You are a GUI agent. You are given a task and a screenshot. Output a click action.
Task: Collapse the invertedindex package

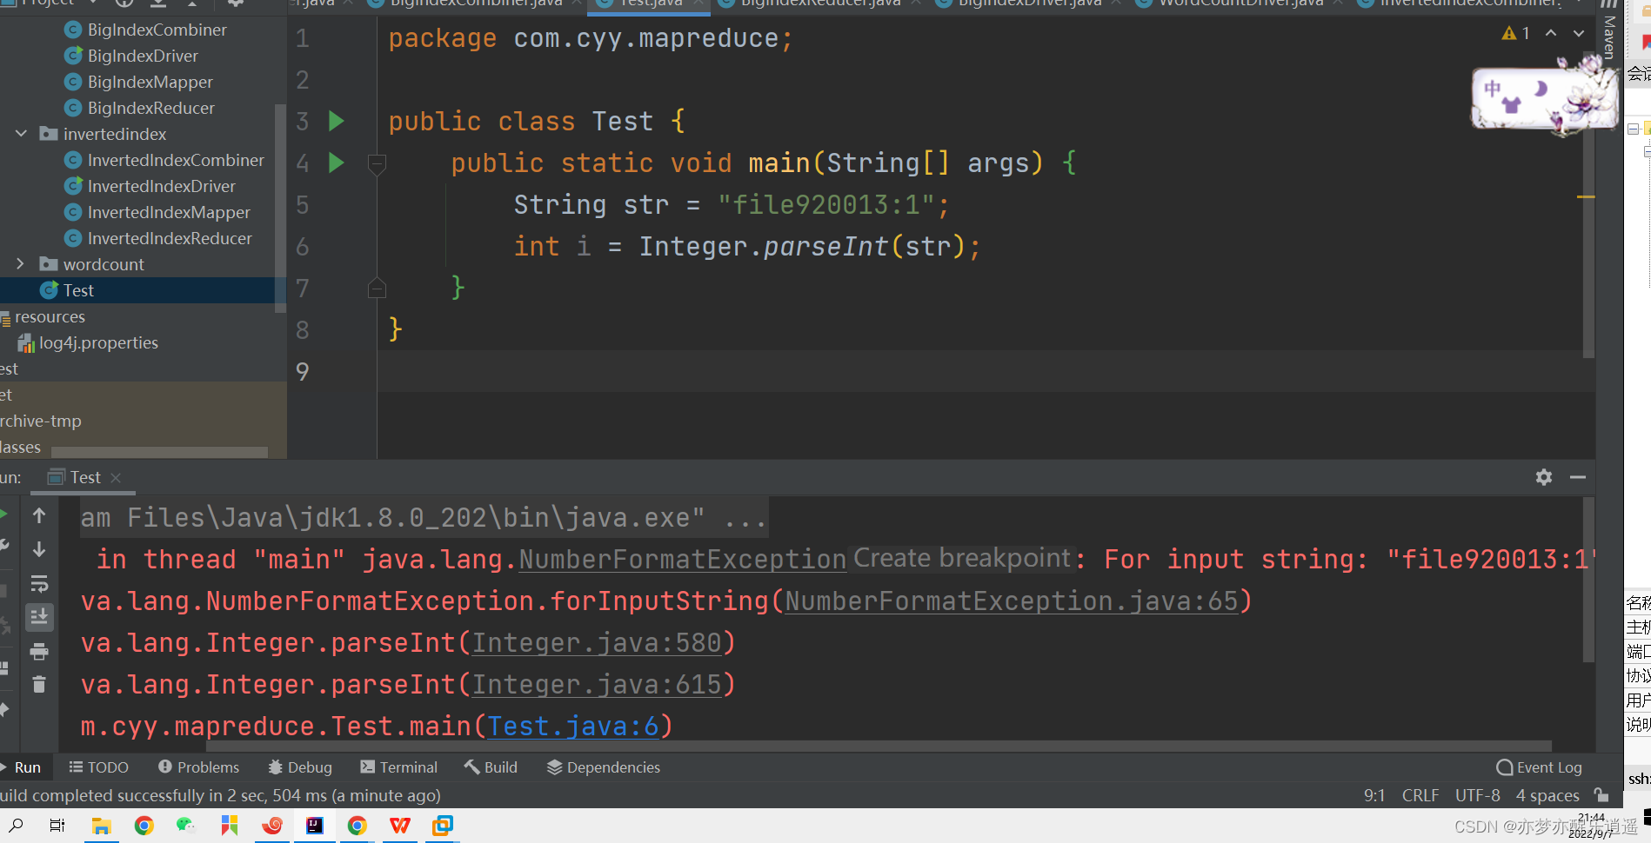click(x=21, y=134)
